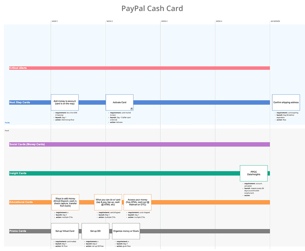
Task: Open the What you can do w/ card box
Action: coord(108,202)
